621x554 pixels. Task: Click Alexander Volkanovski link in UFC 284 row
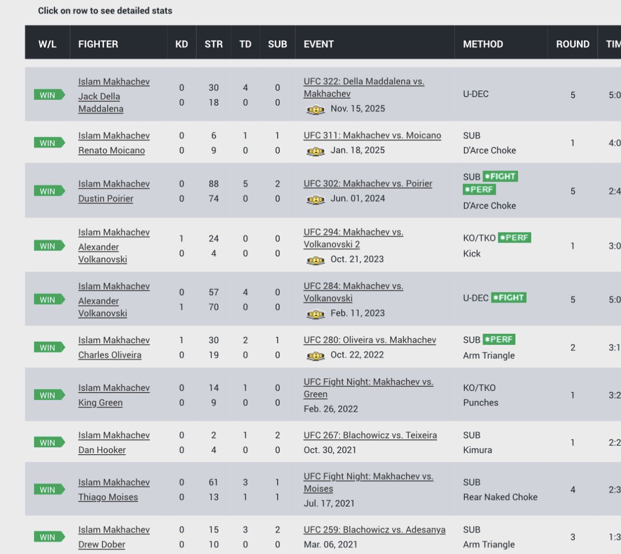pyautogui.click(x=102, y=307)
